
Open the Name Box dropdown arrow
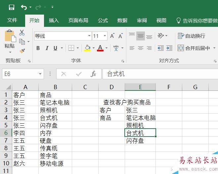pyautogui.click(x=40, y=74)
